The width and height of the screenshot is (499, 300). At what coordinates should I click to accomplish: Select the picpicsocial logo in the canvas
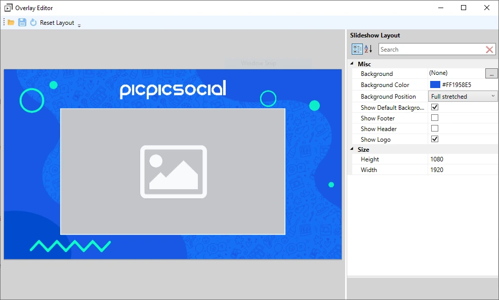click(173, 89)
